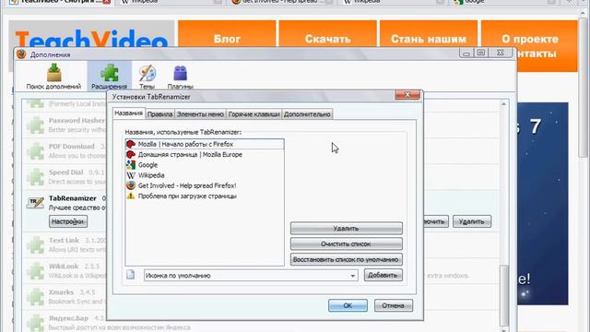Open the Горячие клавиши tab
Screen dimensions: 590x332
pos(254,114)
